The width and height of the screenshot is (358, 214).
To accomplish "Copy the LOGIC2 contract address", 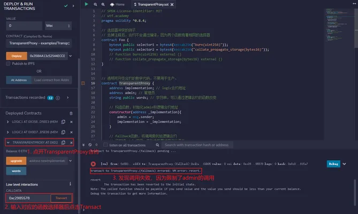I will click(x=63, y=132).
